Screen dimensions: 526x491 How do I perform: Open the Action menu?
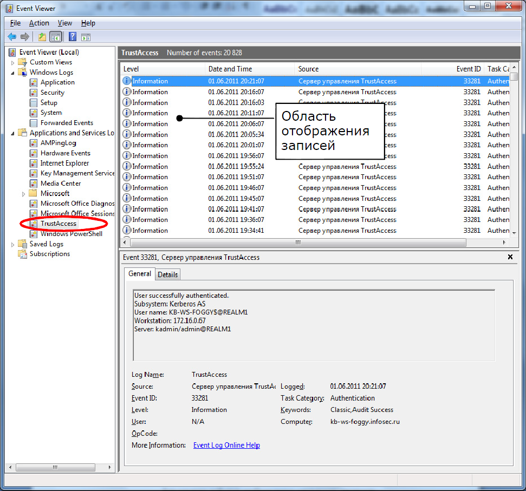coord(39,23)
